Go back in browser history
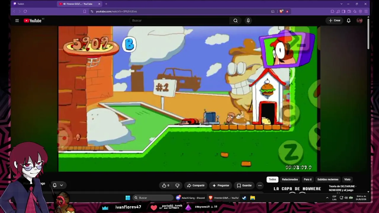The image size is (379, 213). click(x=14, y=11)
